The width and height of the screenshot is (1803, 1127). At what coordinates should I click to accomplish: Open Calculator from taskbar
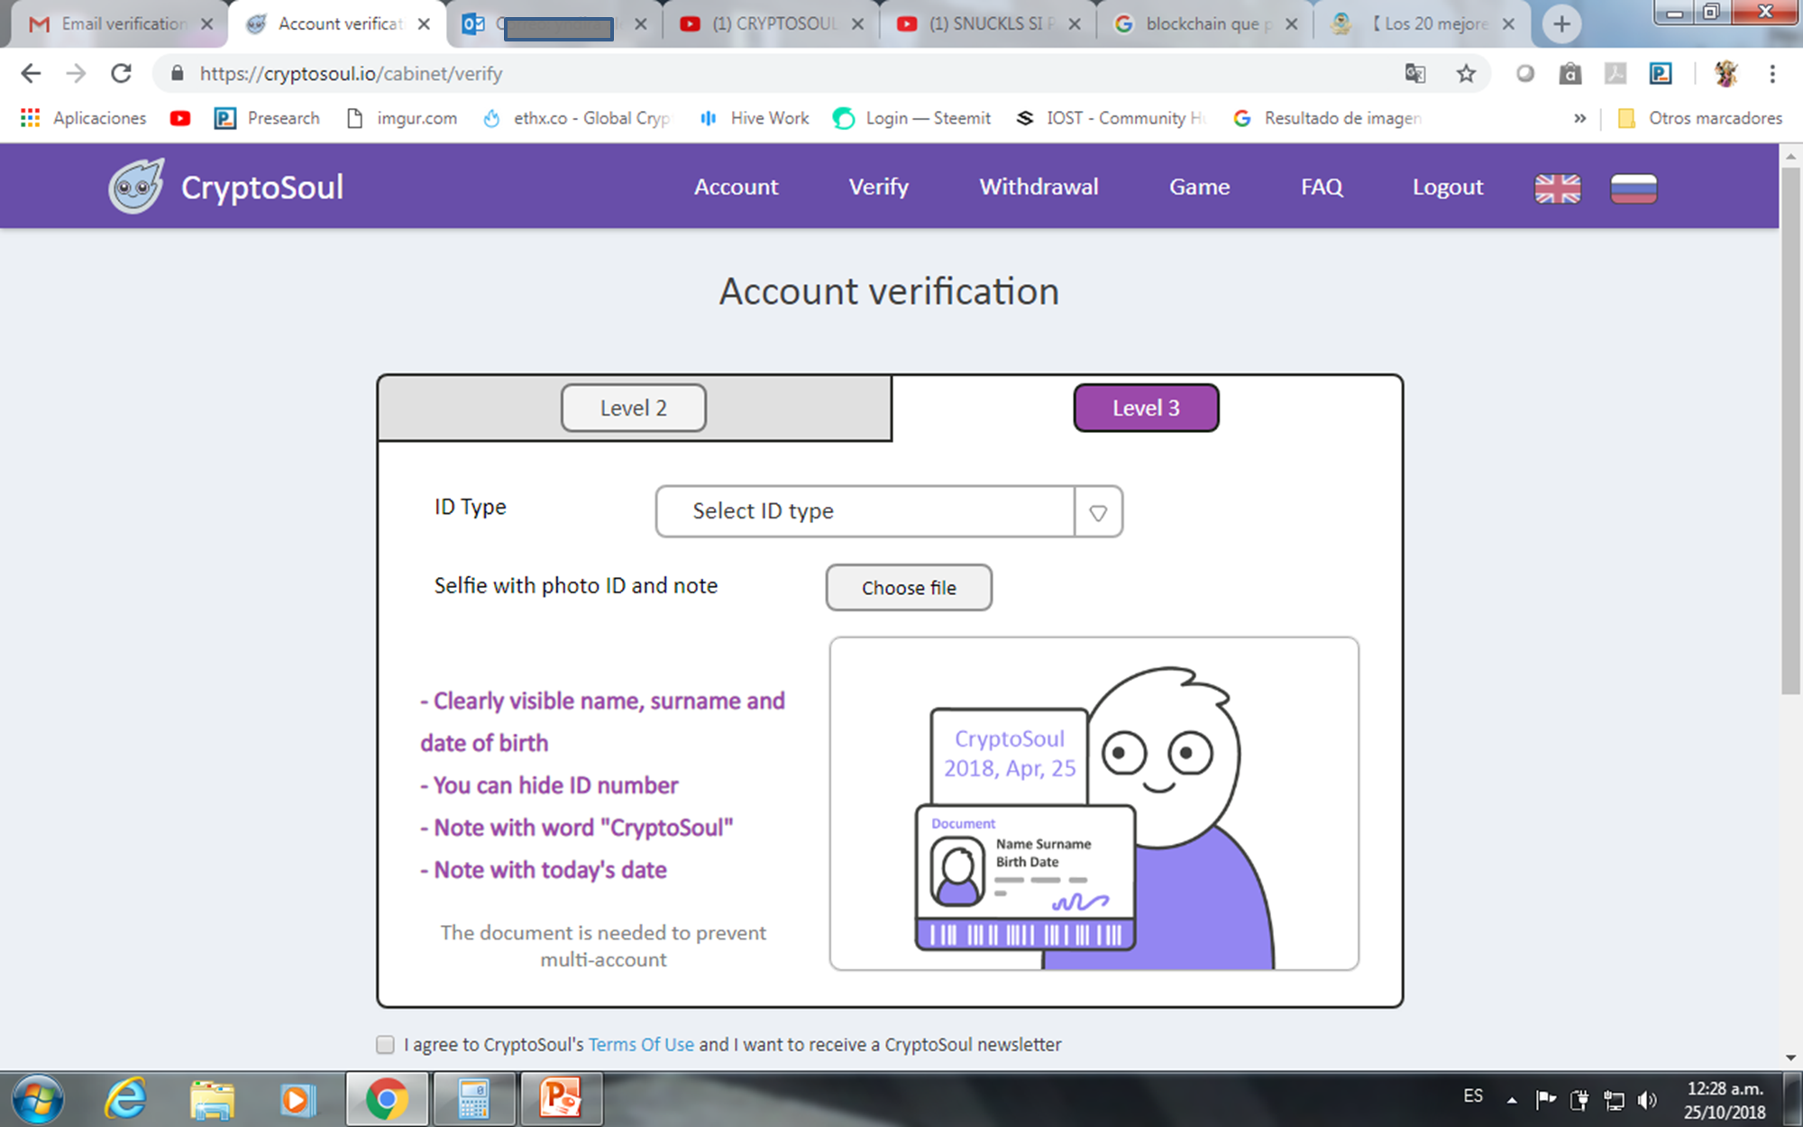pos(474,1099)
